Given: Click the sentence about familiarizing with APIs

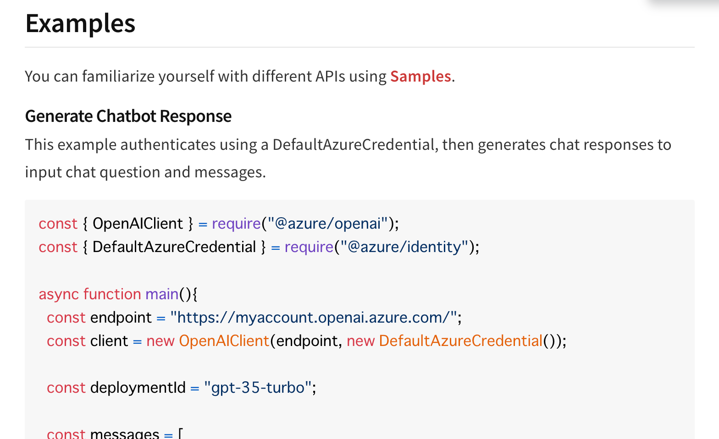Looking at the screenshot, I should tap(206, 76).
